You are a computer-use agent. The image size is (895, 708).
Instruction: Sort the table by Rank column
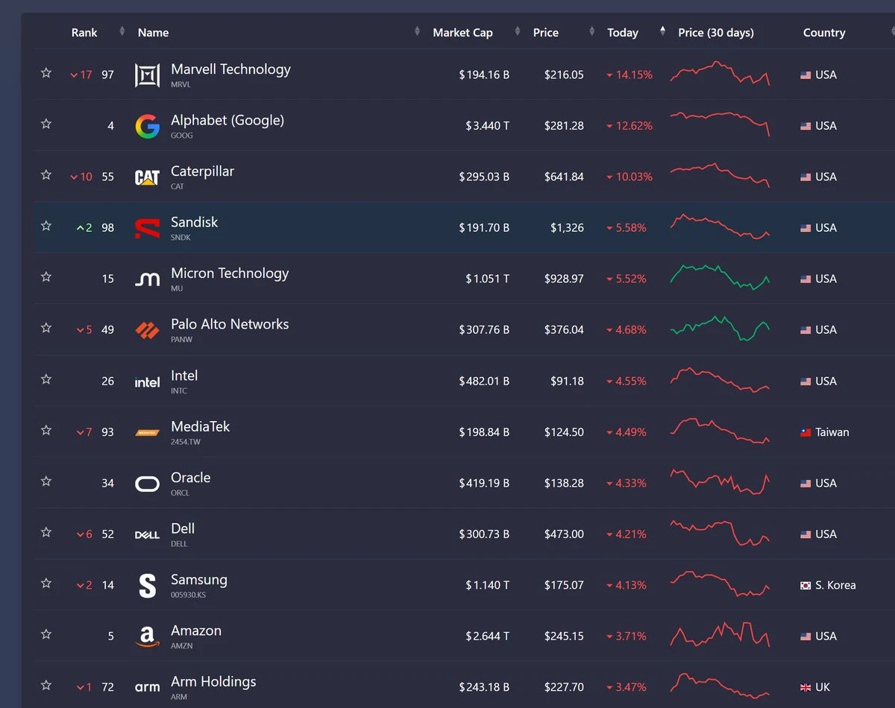tap(84, 33)
